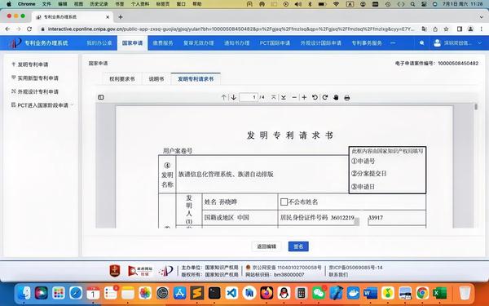Open a new browser tab
The image size is (489, 306).
click(121, 17)
